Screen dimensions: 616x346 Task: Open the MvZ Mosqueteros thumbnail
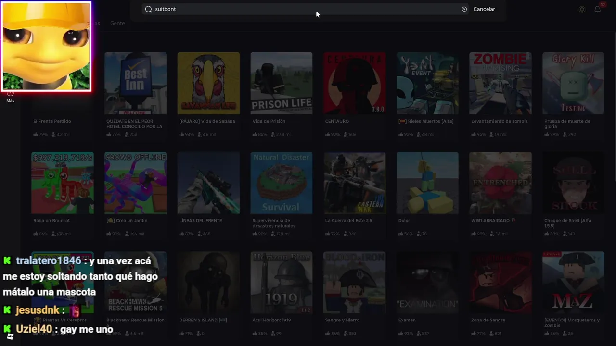point(573,282)
